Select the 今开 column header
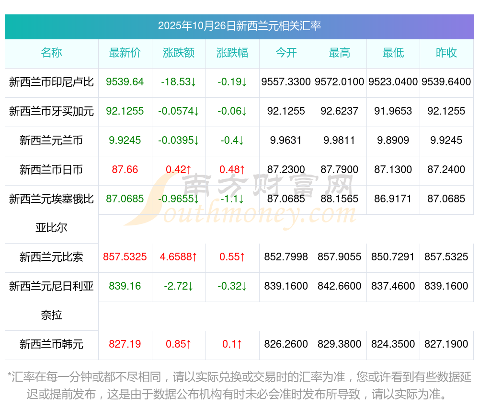Image resolution: width=479 pixels, height=409 pixels. [286, 53]
